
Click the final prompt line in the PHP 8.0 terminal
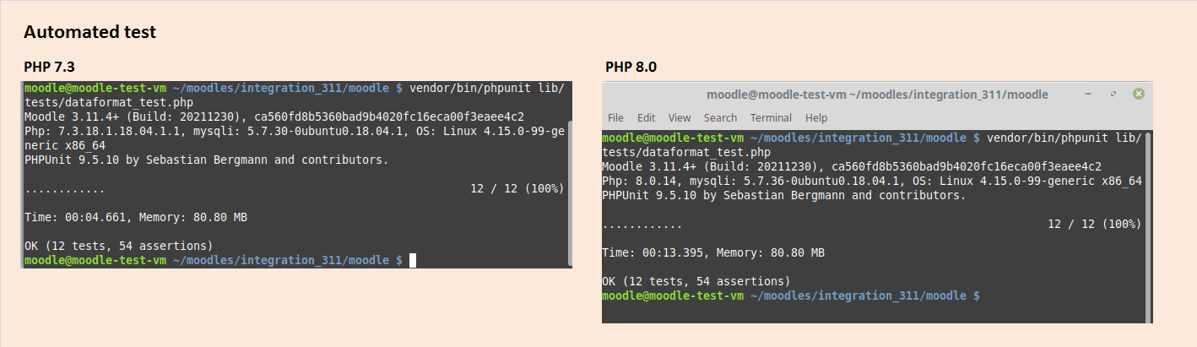pos(790,296)
